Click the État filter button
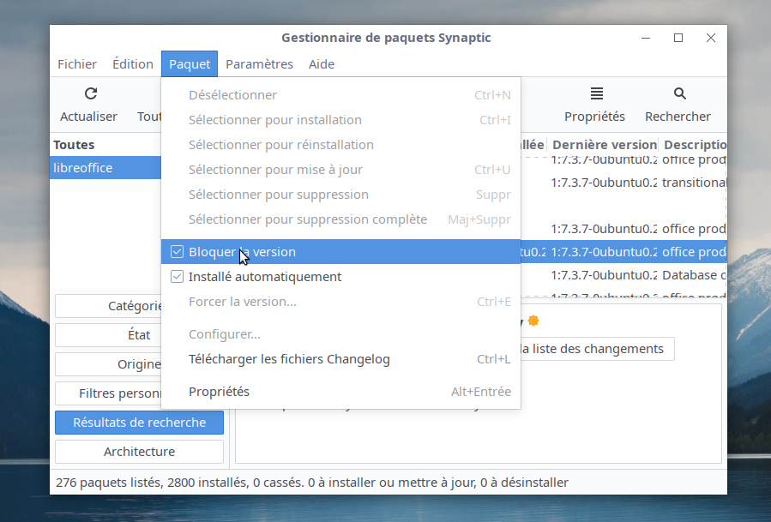 coord(107,335)
